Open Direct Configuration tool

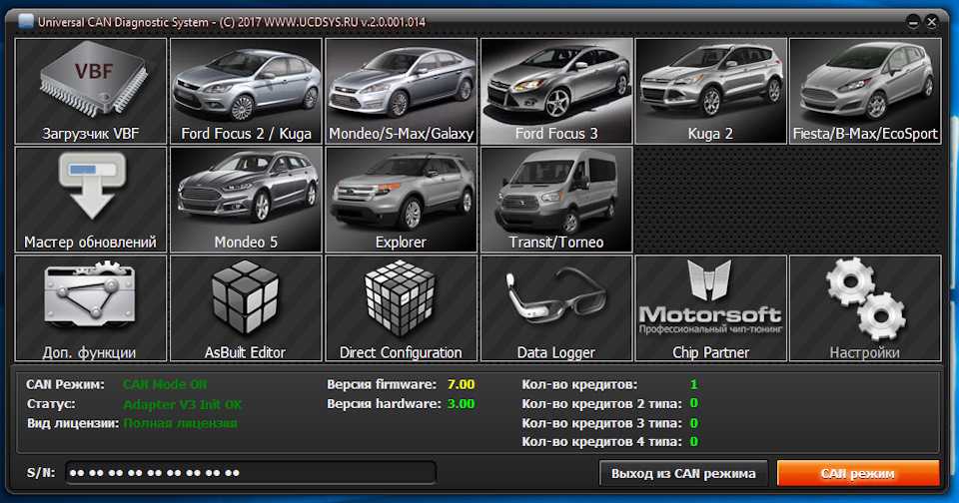click(x=402, y=308)
